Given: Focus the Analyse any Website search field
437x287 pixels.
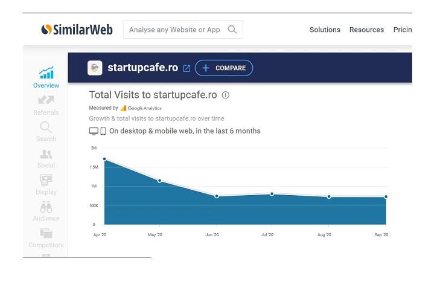Looking at the screenshot, I should click(x=175, y=30).
